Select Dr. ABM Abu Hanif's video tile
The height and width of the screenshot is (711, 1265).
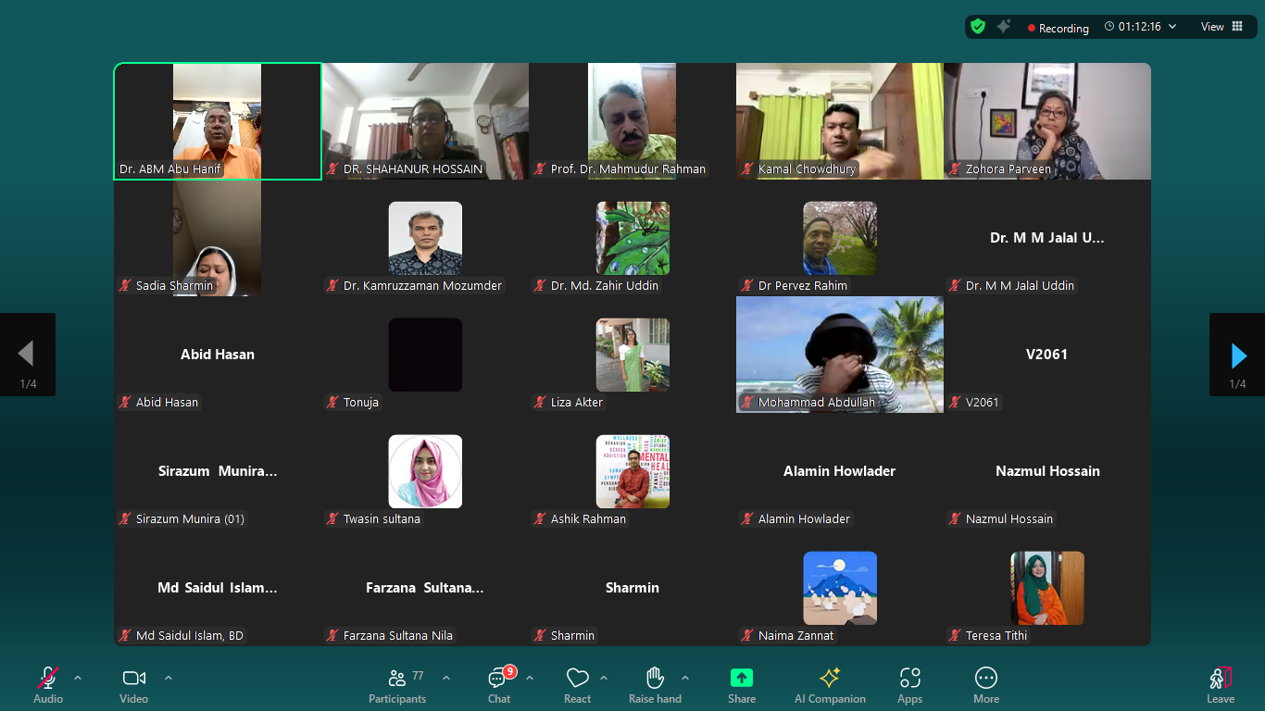[218, 121]
